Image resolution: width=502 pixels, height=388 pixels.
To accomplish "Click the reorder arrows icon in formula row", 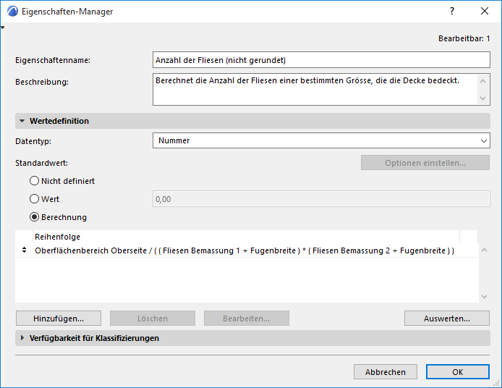I will click(24, 250).
